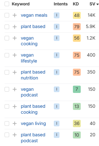
Task: Open the plant based nutrition keyword link
Action: [33, 75]
